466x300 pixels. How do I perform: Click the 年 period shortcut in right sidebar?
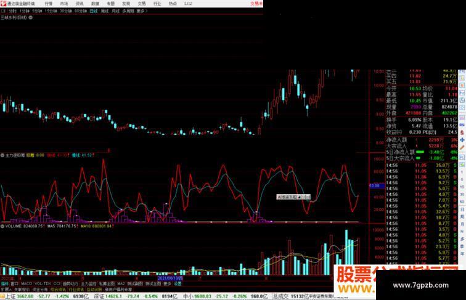462,254
